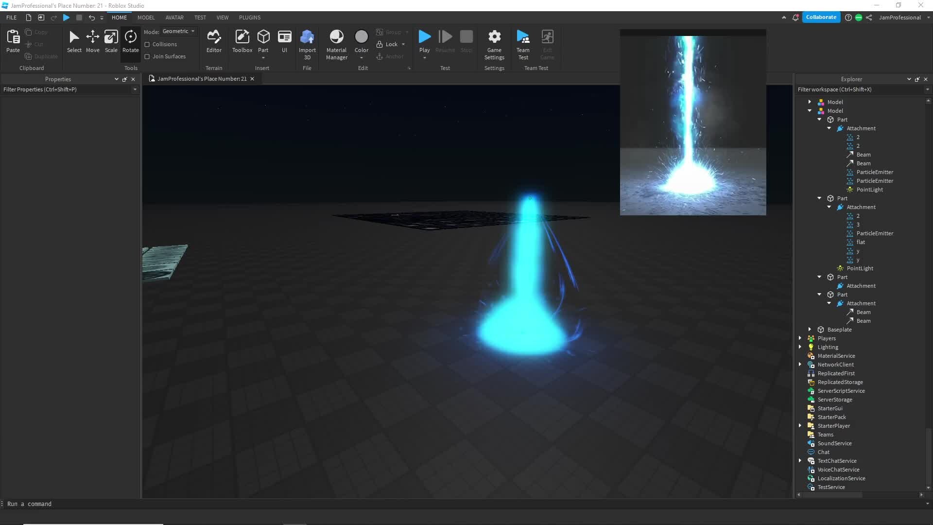Enable the Collisions checkbox
Image resolution: width=933 pixels, height=525 pixels.
(x=147, y=44)
